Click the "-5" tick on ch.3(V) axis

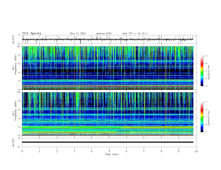coord(19,147)
